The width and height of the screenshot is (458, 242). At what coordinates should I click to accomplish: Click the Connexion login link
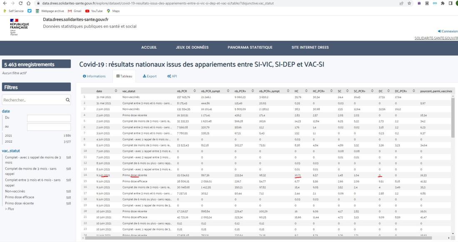click(x=448, y=31)
